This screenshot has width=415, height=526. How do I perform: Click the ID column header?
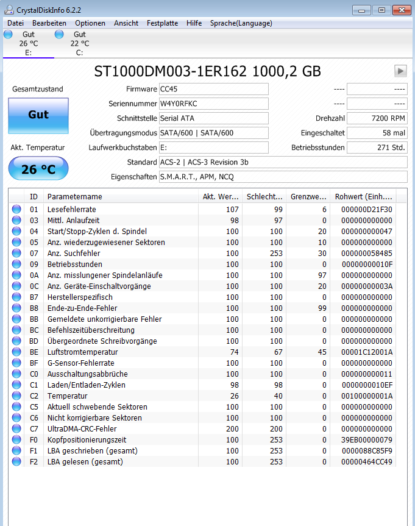click(x=34, y=197)
